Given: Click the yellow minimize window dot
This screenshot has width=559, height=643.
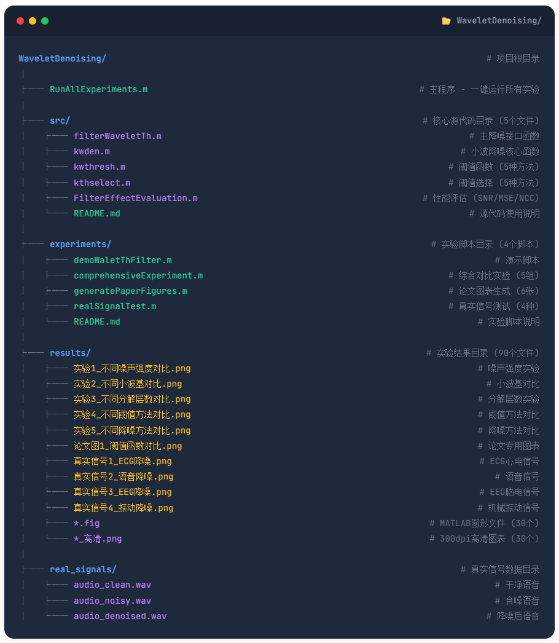Looking at the screenshot, I should click(33, 21).
